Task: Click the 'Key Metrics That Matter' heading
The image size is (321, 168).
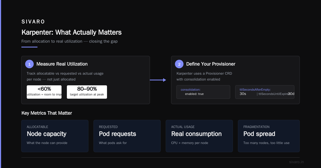Action: [47, 113]
